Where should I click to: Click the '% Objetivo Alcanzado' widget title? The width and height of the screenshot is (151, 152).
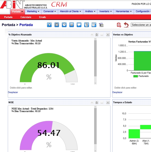click(x=20, y=35)
